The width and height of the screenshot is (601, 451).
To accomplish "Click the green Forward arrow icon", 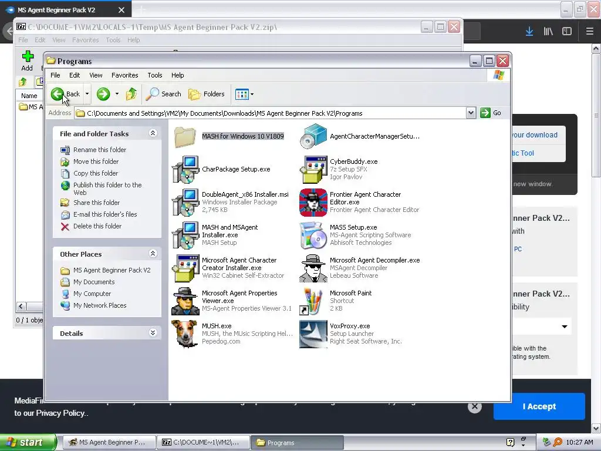I will (103, 94).
